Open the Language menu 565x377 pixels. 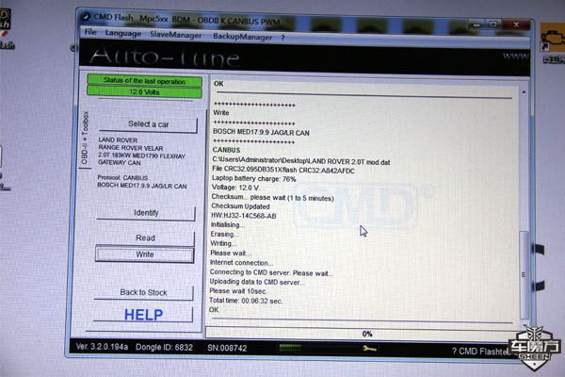(x=123, y=34)
